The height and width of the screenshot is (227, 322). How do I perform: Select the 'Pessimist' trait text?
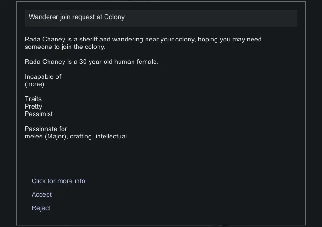[39, 114]
